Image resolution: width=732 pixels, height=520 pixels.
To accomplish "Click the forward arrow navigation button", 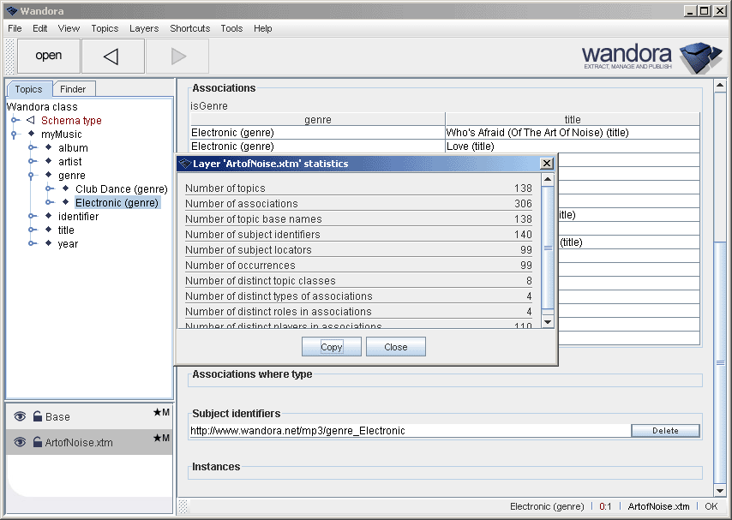I will click(x=177, y=57).
